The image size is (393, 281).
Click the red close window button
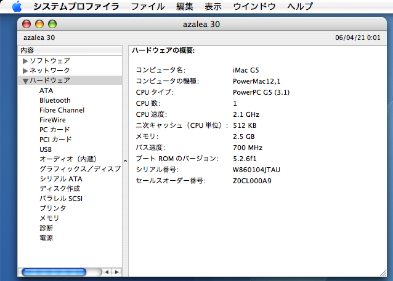(x=26, y=24)
